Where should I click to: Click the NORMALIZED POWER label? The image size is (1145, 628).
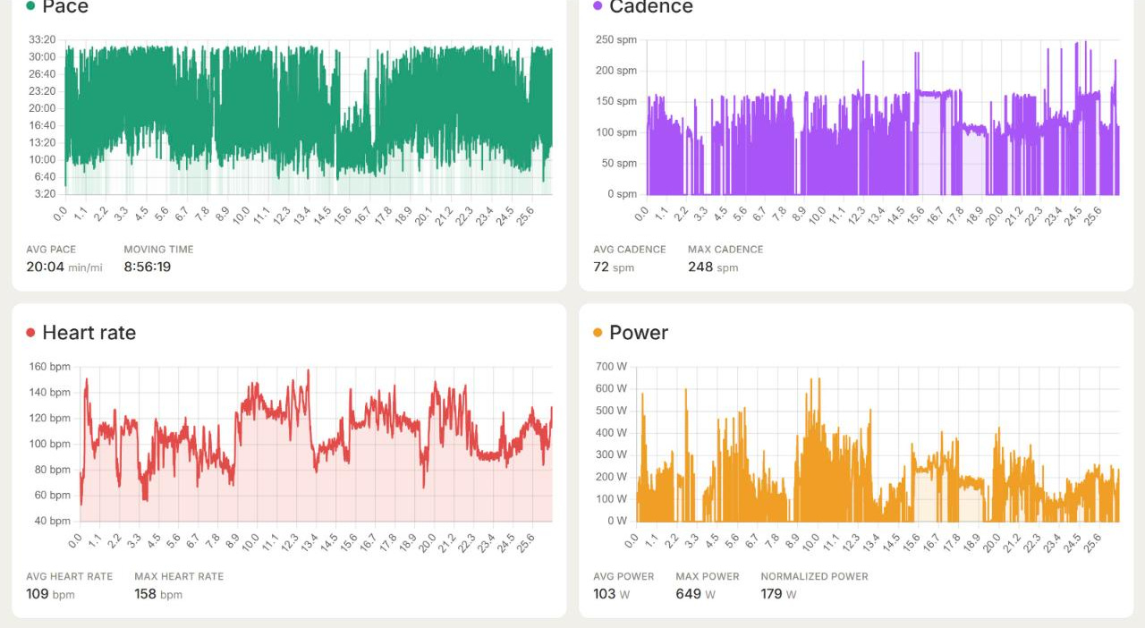point(814,577)
